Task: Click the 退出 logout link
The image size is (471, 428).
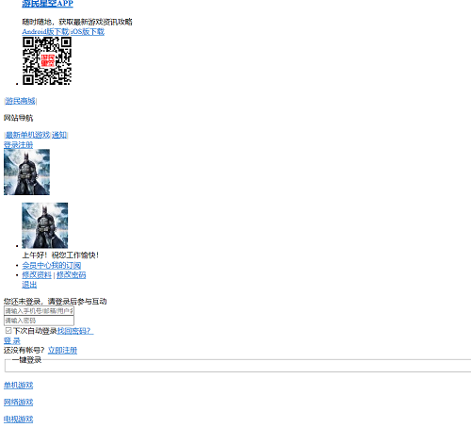Action: click(x=29, y=285)
